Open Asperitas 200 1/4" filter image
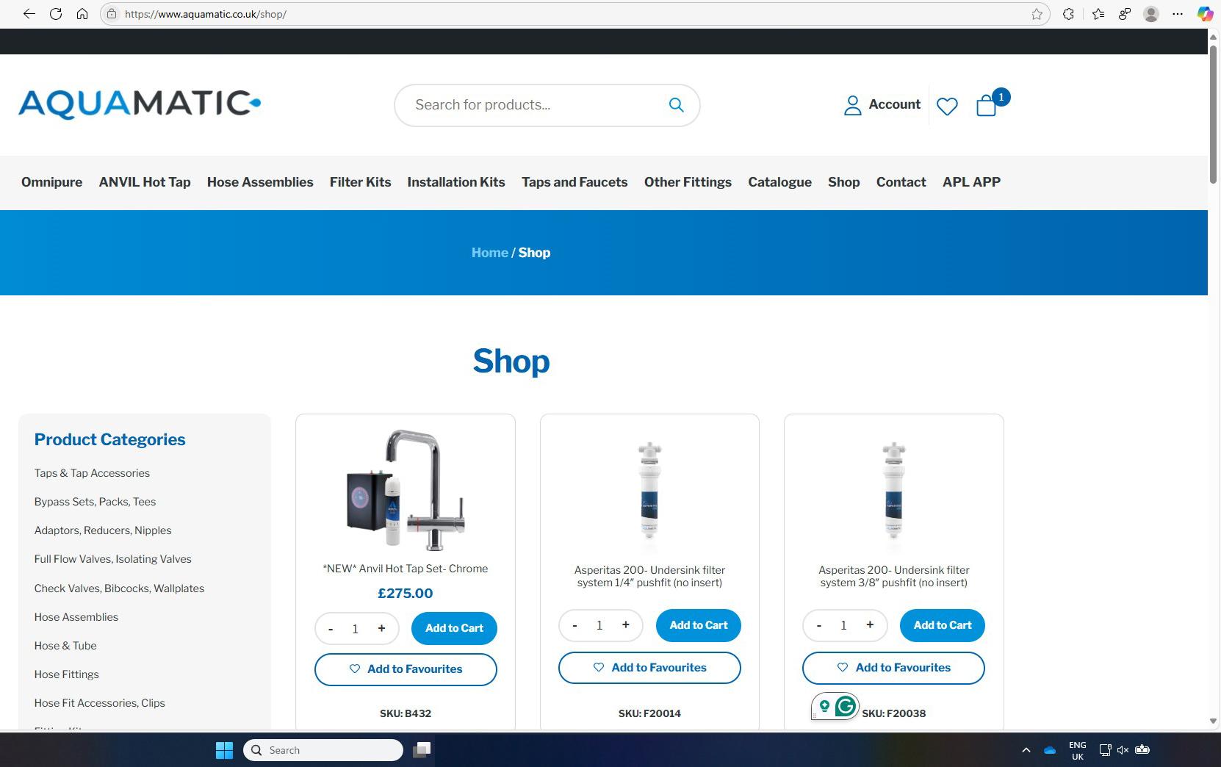This screenshot has width=1221, height=767. click(x=649, y=490)
